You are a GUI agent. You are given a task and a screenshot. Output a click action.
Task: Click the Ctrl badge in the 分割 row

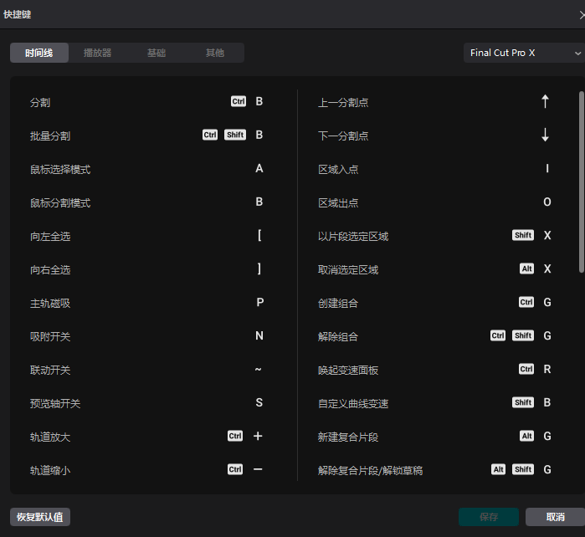(x=239, y=102)
